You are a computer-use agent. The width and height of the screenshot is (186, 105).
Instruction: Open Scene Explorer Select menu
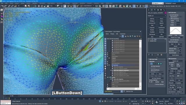pyautogui.click(x=107, y=34)
